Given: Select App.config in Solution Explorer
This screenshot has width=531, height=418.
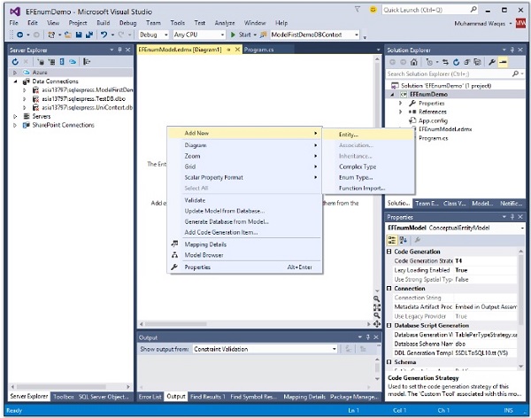Looking at the screenshot, I should pos(433,120).
